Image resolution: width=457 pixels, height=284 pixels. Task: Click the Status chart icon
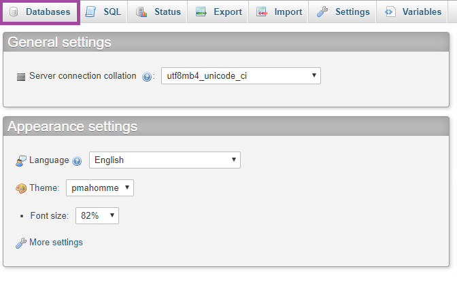tap(141, 12)
